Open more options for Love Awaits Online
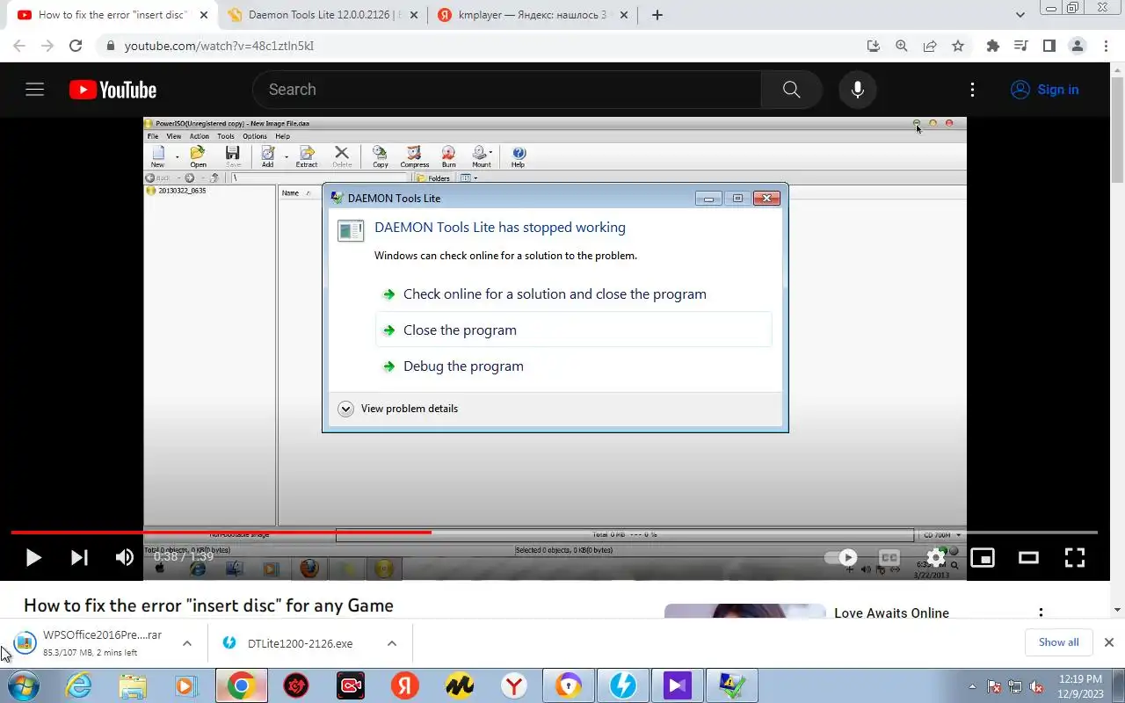This screenshot has width=1125, height=703. 1041,613
